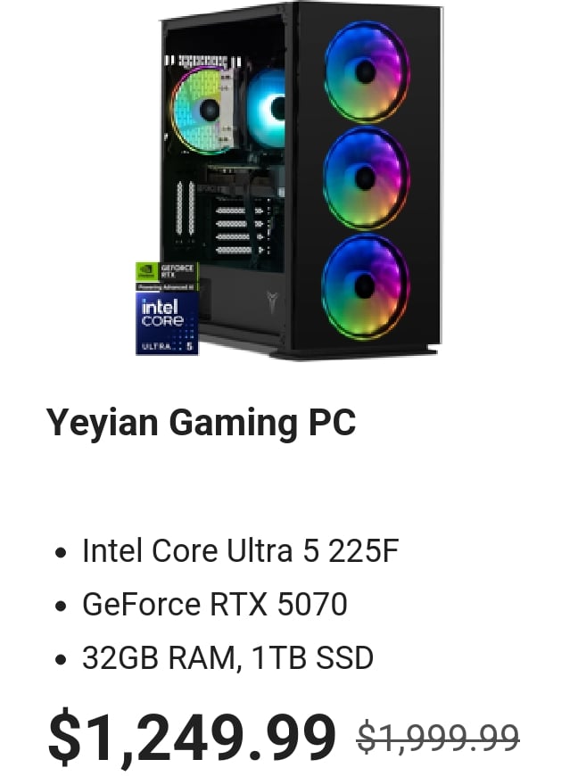Click the Intel Core Ultra 5 badge

pos(168,323)
